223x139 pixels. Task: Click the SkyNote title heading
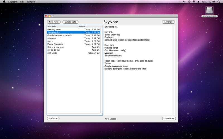click(x=111, y=22)
